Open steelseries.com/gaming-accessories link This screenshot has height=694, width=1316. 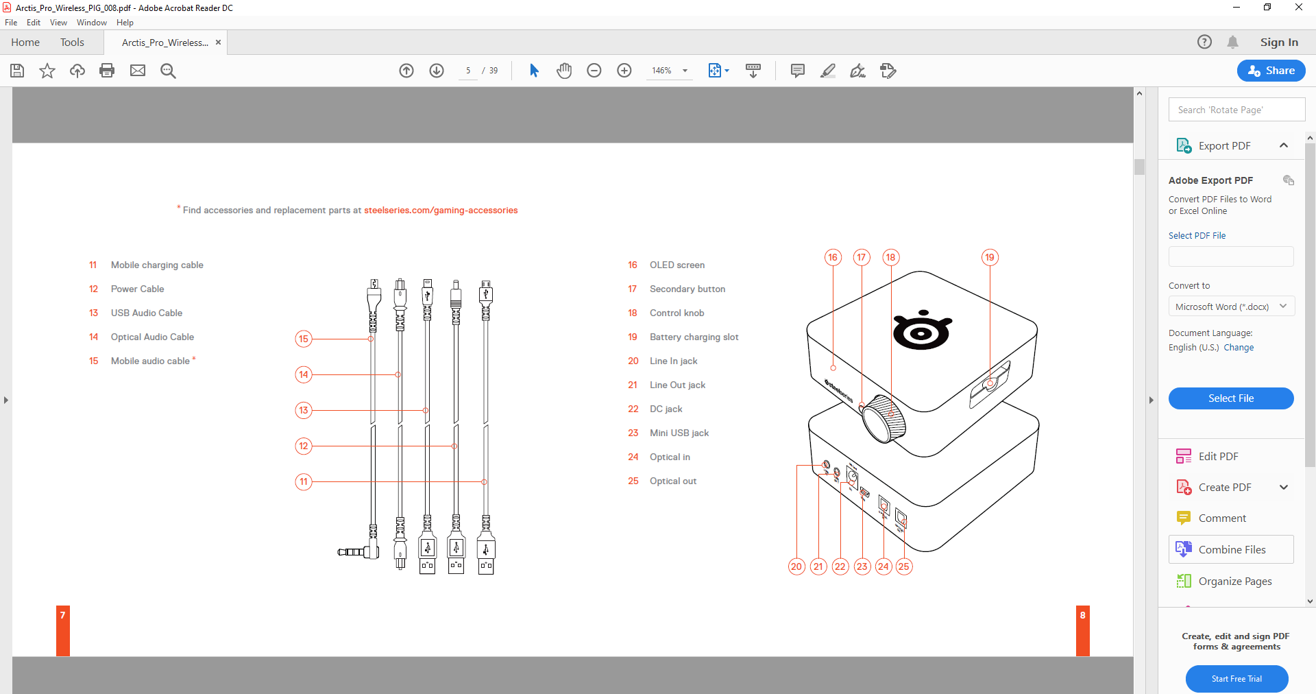click(441, 211)
